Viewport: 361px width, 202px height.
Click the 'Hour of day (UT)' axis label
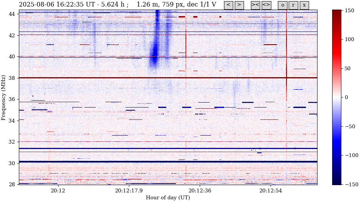tap(168, 197)
